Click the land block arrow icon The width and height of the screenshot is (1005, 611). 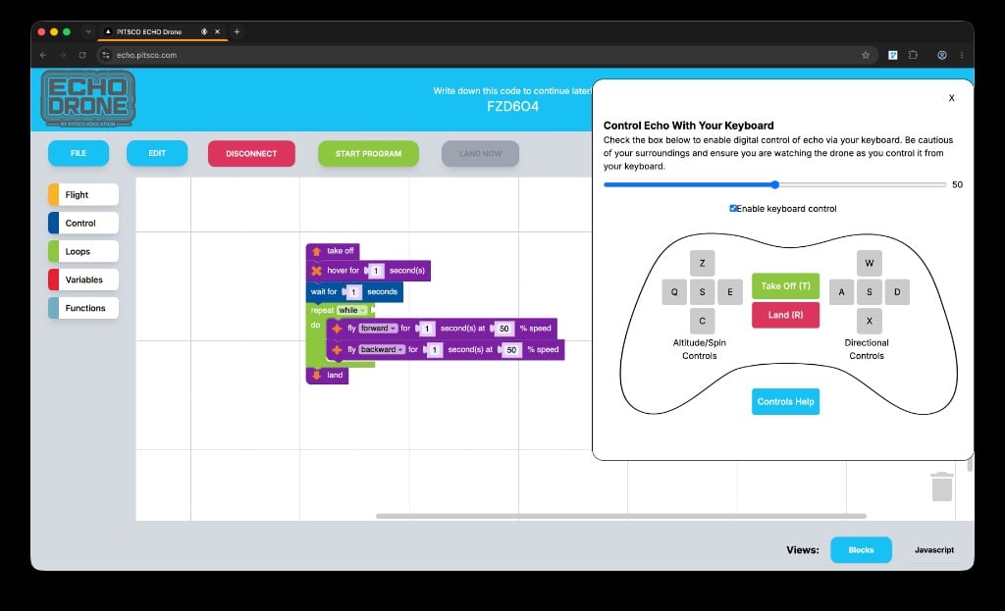tap(317, 375)
